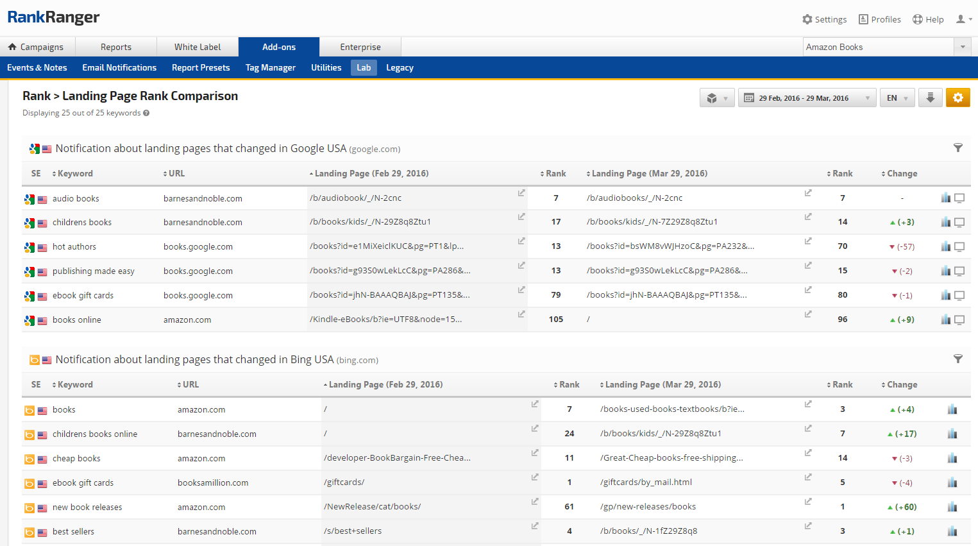Image resolution: width=978 pixels, height=546 pixels.
Task: Open the Tag Manager submenu item
Action: (x=270, y=68)
